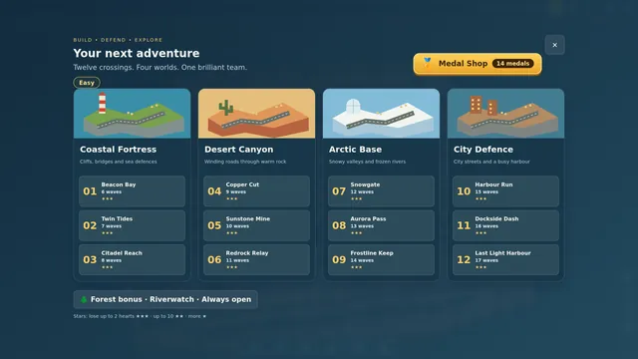Click 'City streets and a busy harbour' description
Viewport: 638px width, 359px height.
tap(491, 162)
